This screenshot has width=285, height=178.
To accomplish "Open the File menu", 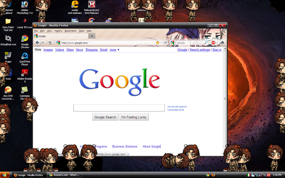I will point(36,31).
